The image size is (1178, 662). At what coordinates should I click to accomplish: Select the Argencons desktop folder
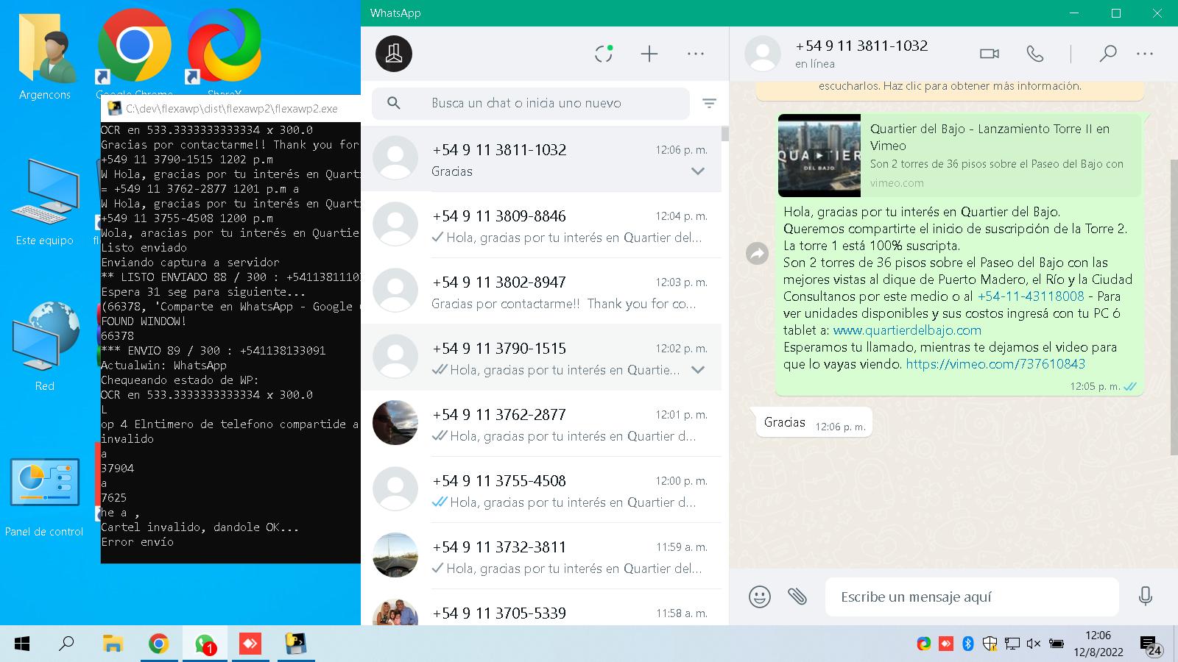[x=45, y=57]
